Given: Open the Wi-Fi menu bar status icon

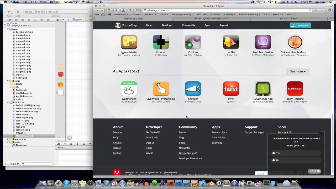Looking at the screenshot, I should click(x=270, y=2).
